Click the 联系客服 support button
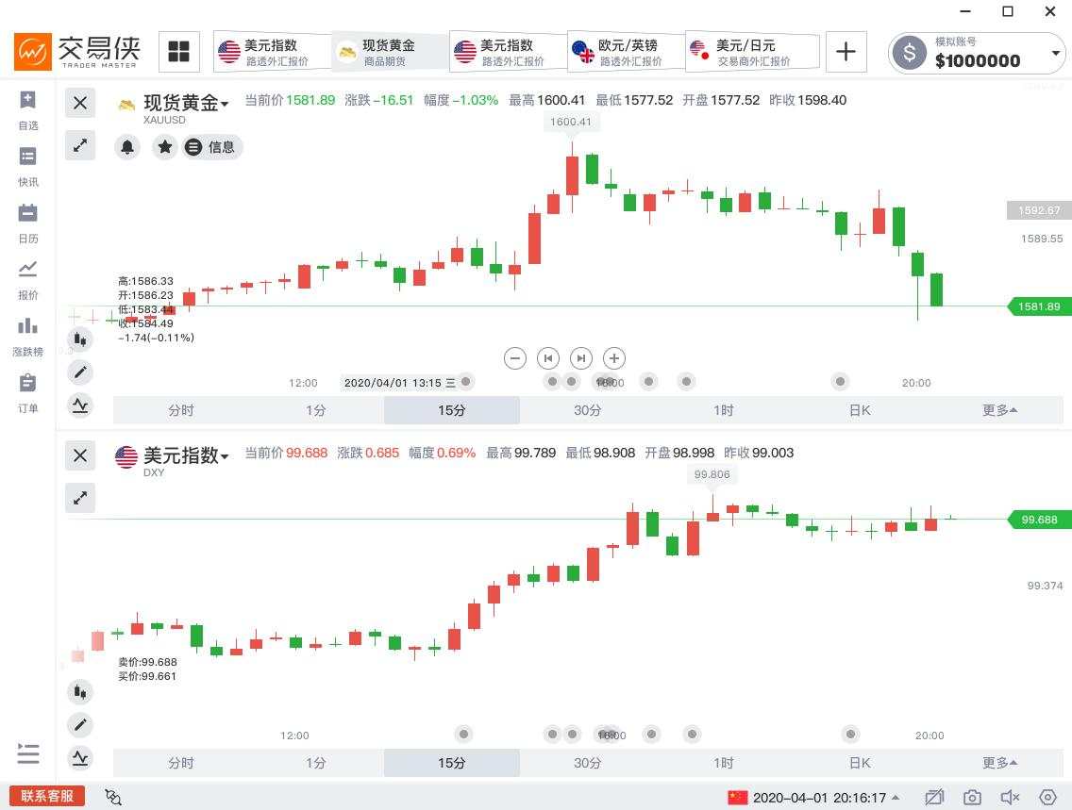The height and width of the screenshot is (810, 1072). click(x=46, y=796)
